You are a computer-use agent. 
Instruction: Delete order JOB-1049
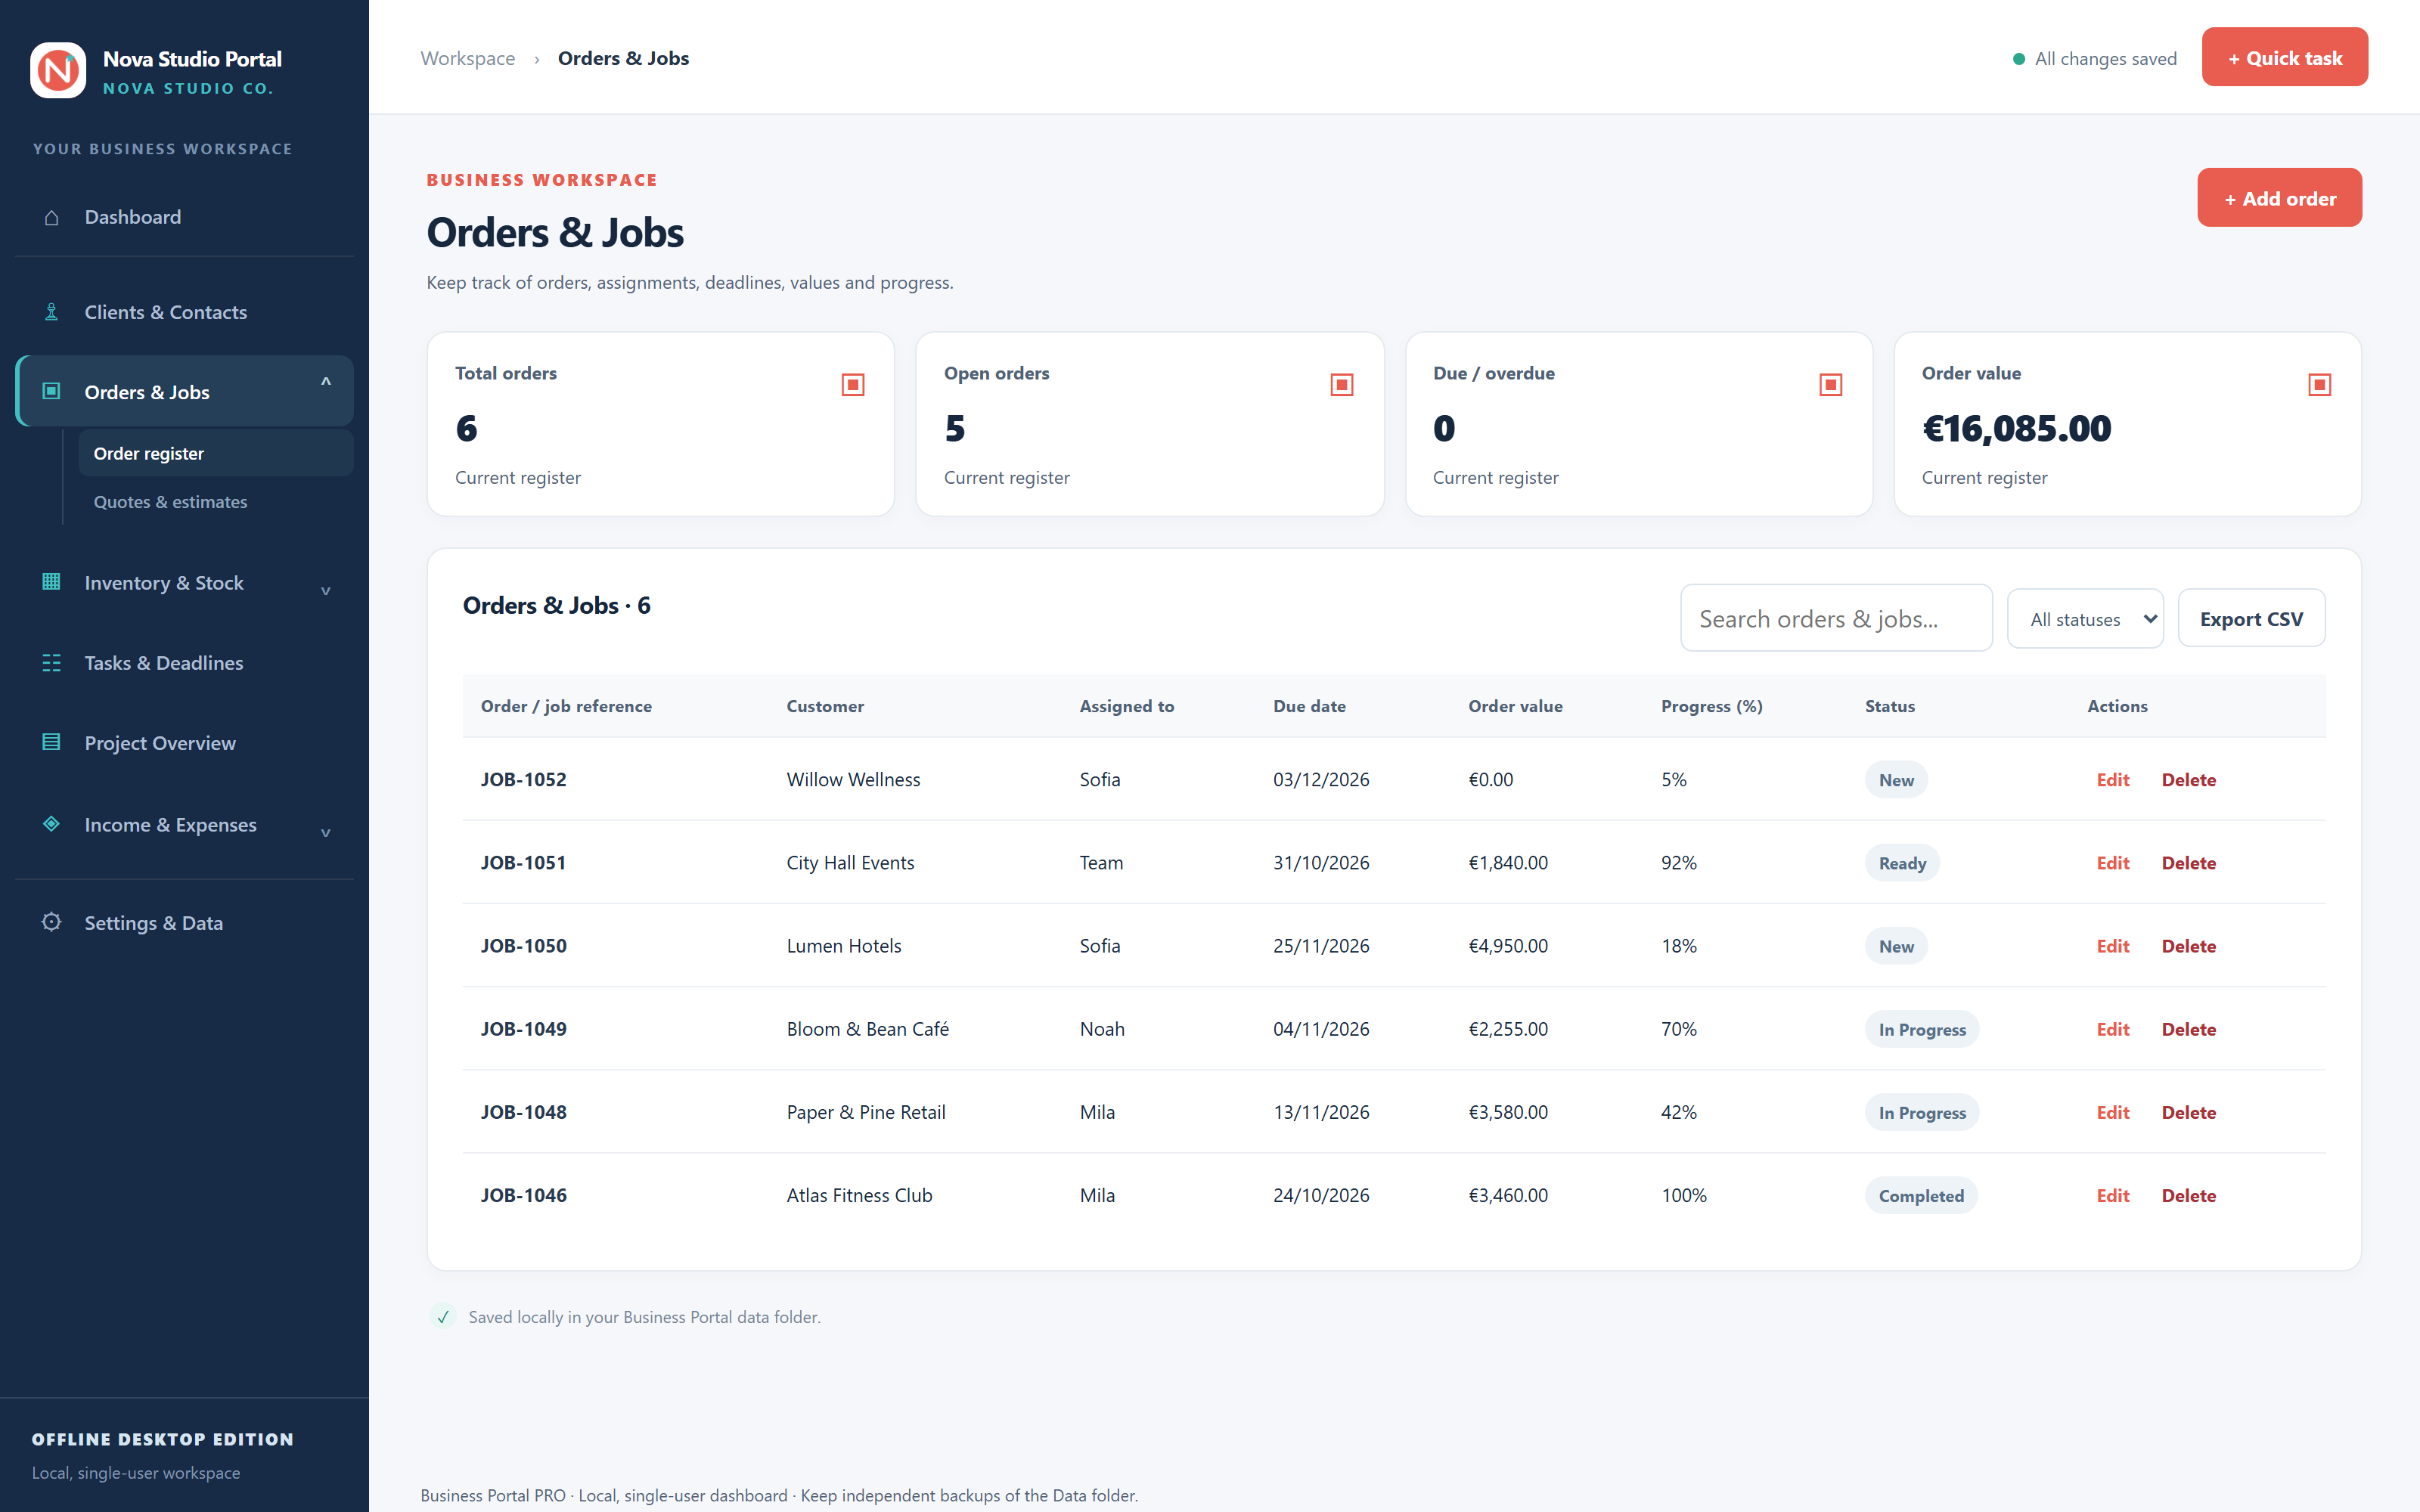click(2188, 1028)
